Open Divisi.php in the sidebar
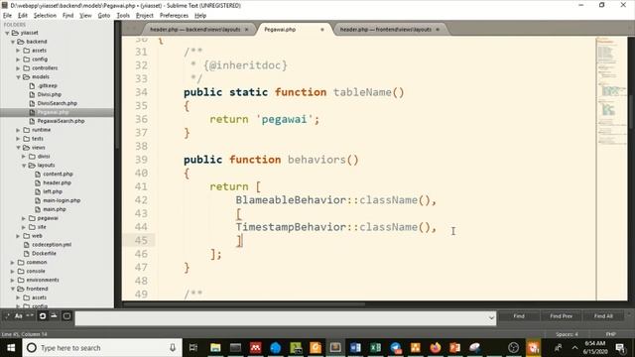This screenshot has height=357, width=635. point(50,95)
